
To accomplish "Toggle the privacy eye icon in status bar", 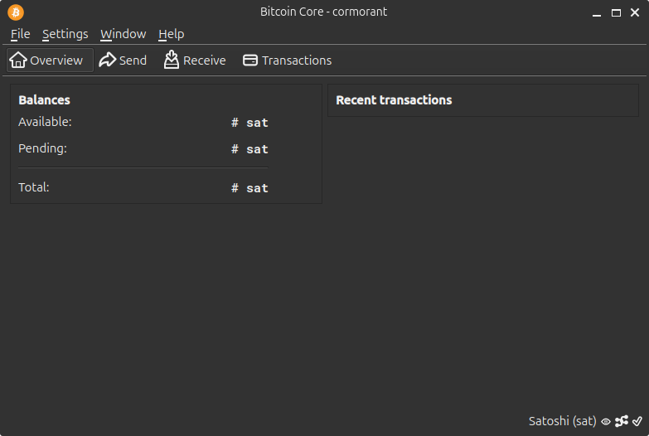I will click(x=606, y=422).
